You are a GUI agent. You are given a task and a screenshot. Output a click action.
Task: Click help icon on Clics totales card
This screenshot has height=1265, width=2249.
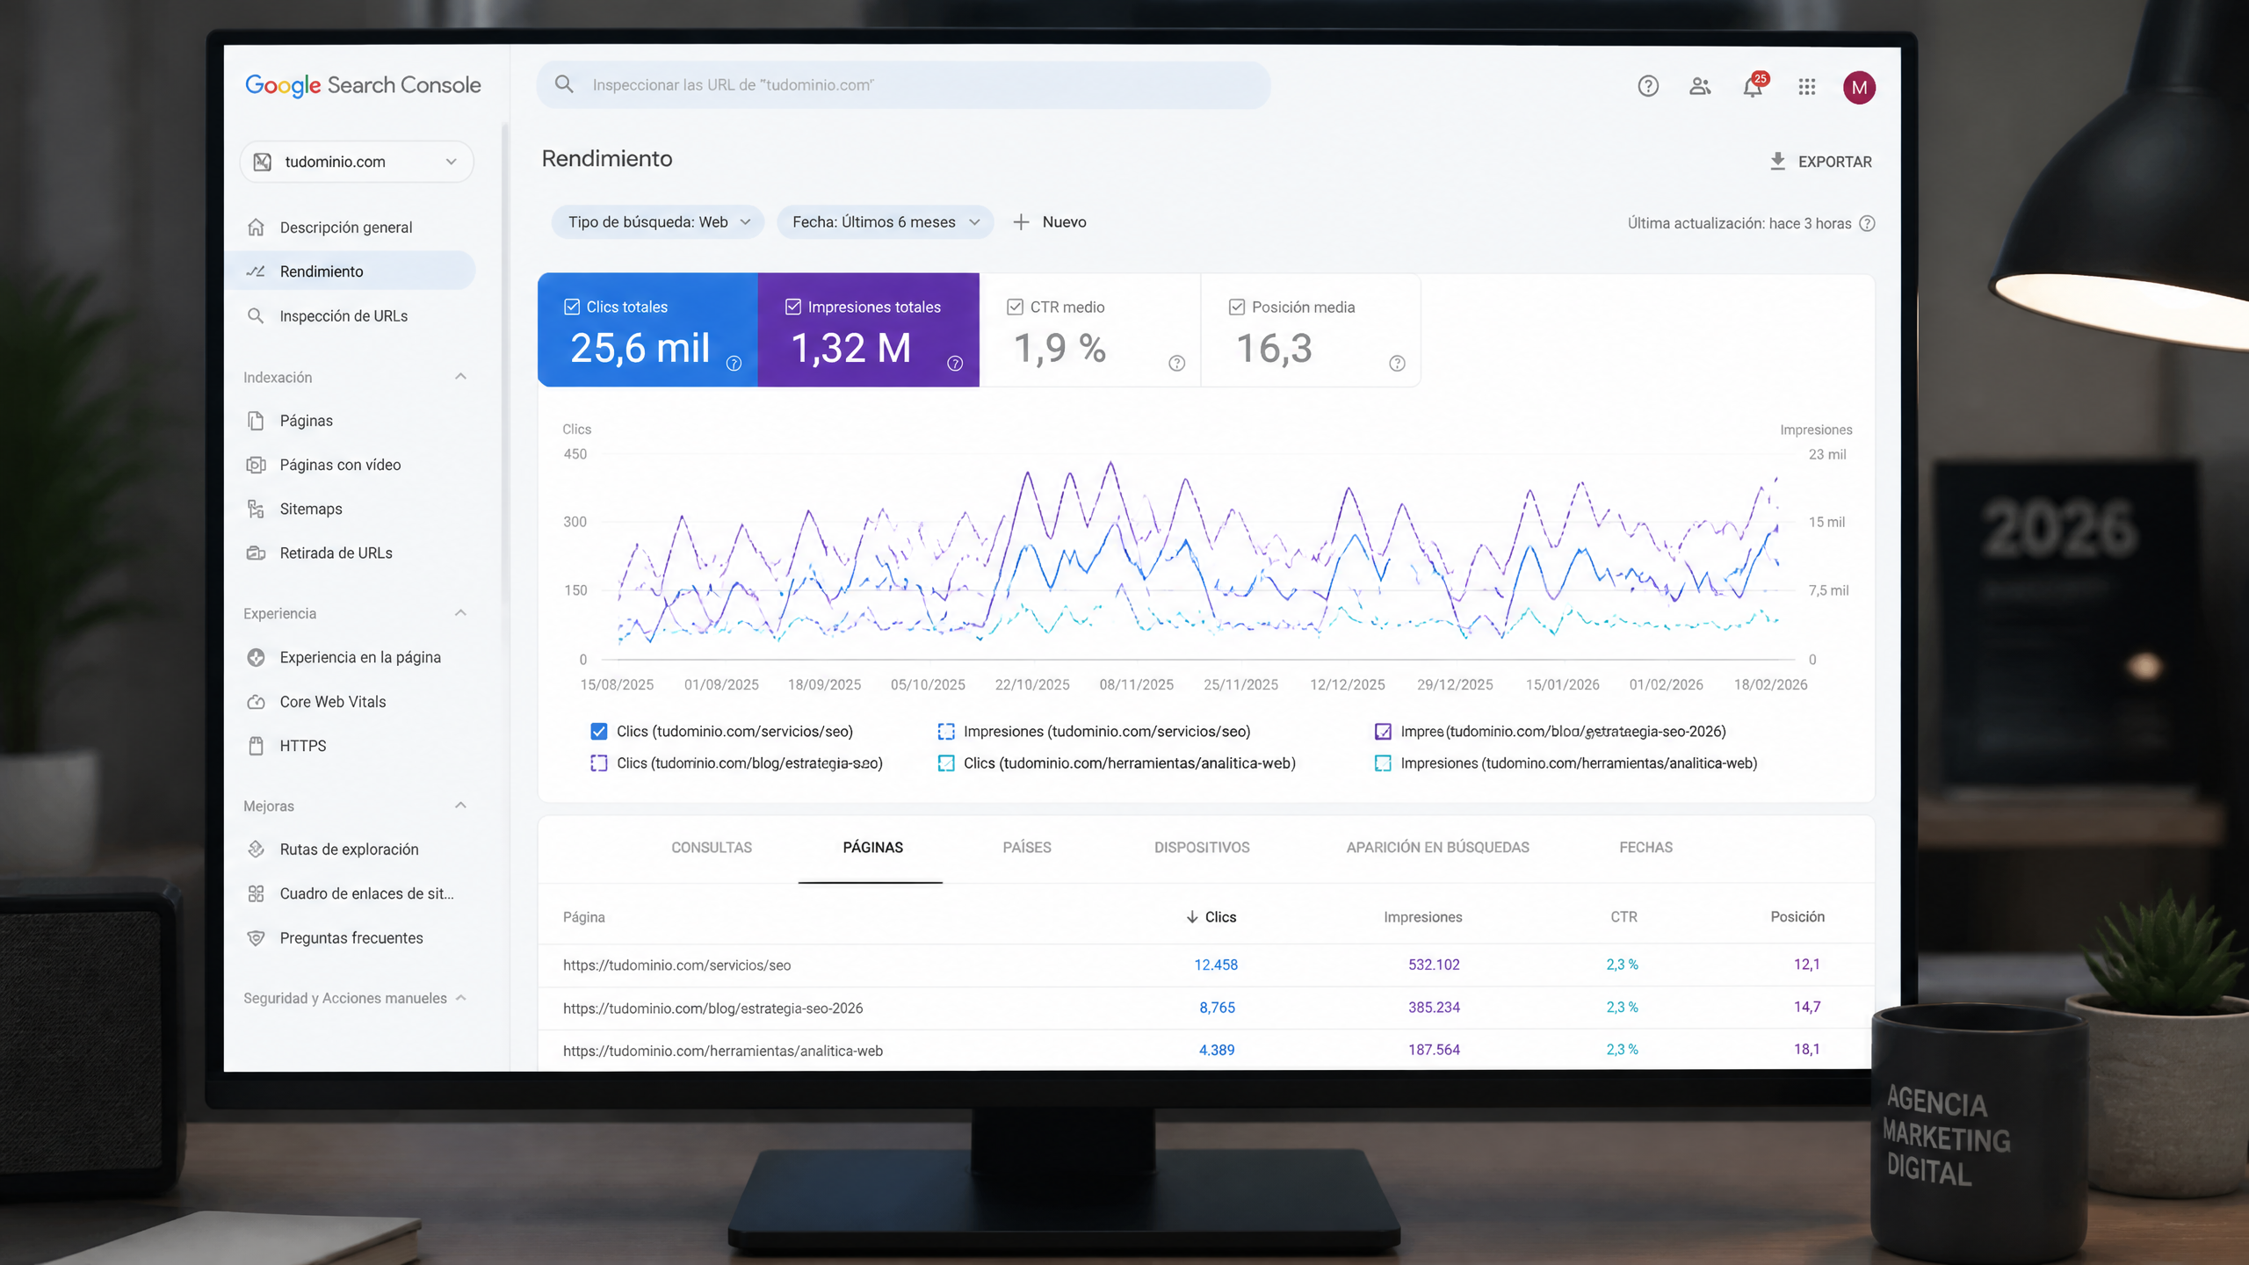pyautogui.click(x=734, y=363)
